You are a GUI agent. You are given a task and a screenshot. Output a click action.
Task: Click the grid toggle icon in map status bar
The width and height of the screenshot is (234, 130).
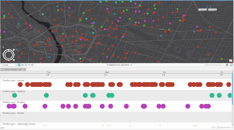[x=26, y=65]
